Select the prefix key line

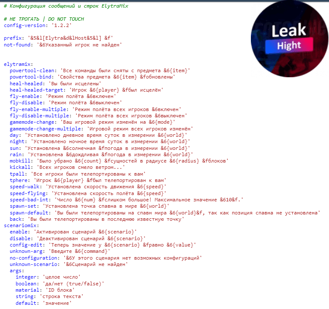tap(58, 38)
